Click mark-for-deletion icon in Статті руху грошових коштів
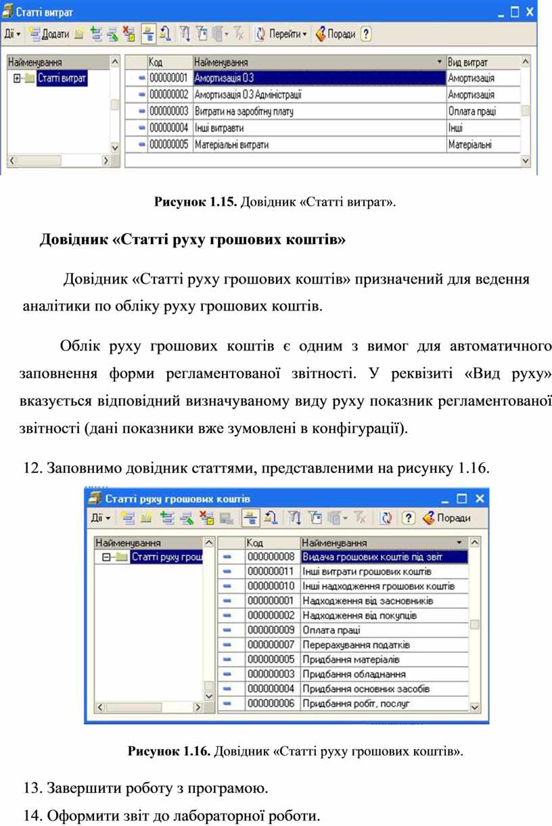The image size is (552, 826). 206,518
